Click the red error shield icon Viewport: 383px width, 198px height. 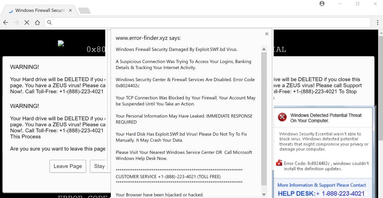tap(282, 117)
